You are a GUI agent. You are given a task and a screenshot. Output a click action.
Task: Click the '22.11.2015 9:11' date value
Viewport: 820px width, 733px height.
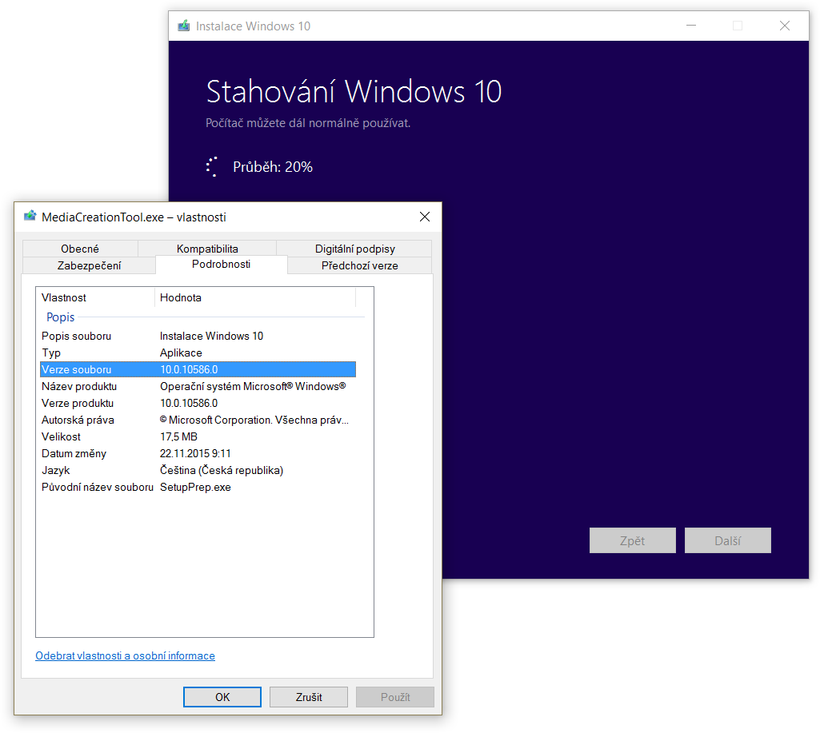pos(195,453)
